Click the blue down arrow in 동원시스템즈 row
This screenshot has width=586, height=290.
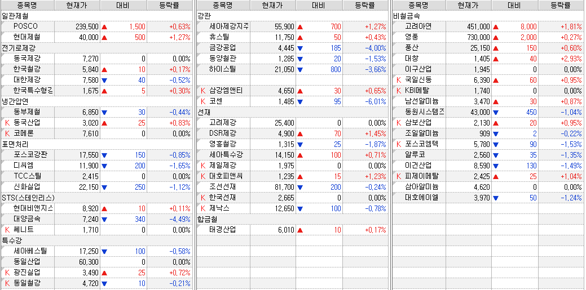click(x=496, y=112)
